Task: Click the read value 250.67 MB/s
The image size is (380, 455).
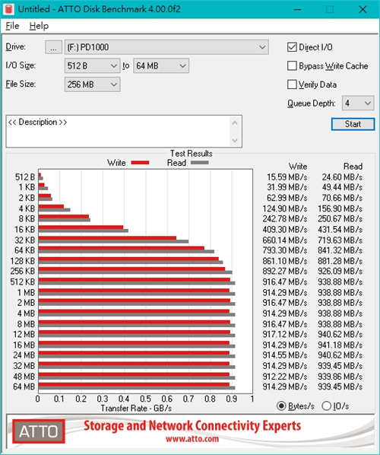Action: [x=340, y=219]
